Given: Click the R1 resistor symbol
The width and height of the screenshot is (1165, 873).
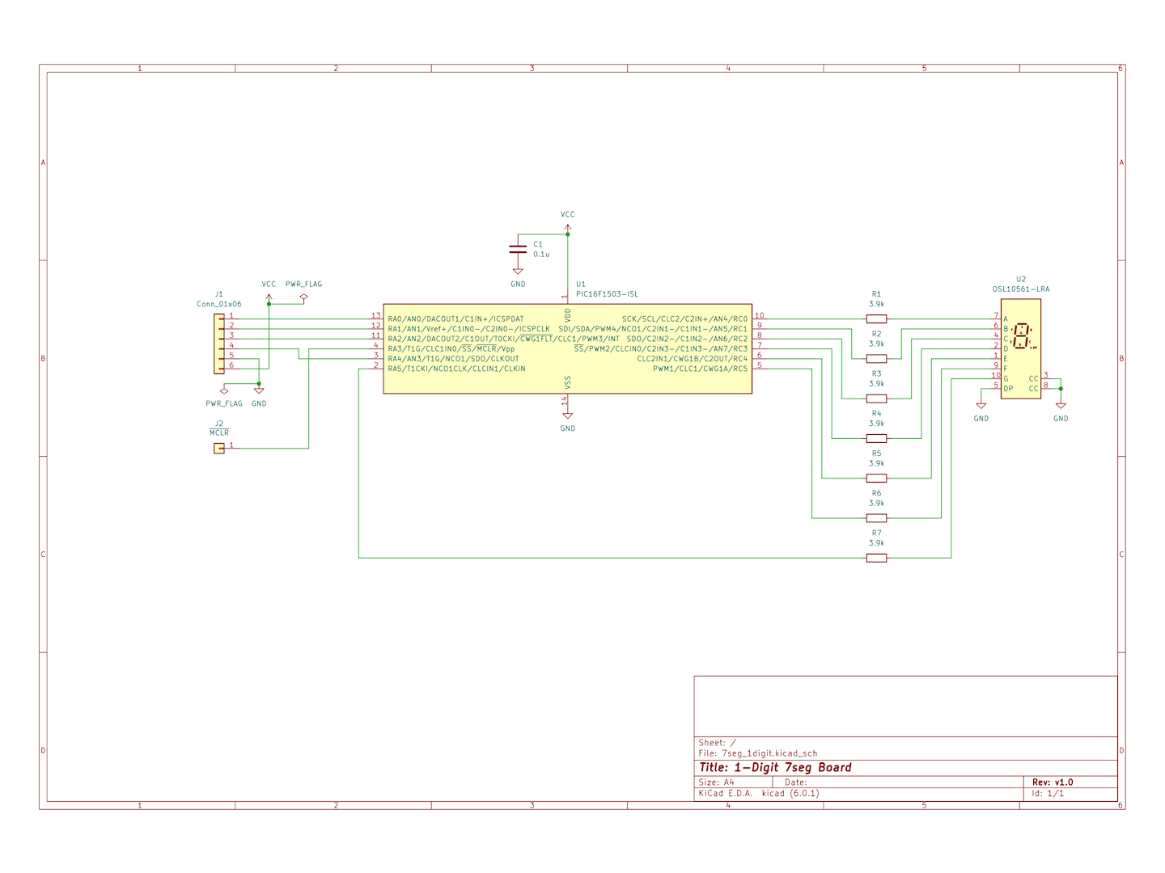Looking at the screenshot, I should tap(876, 319).
